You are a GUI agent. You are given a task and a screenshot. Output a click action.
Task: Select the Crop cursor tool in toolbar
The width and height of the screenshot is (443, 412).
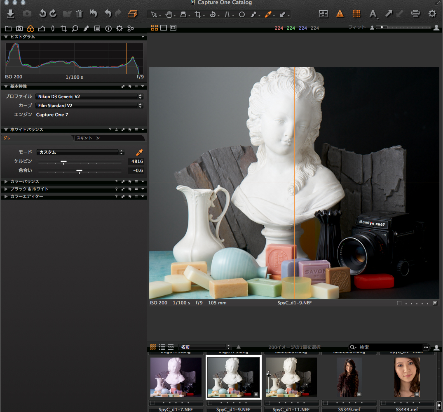198,14
